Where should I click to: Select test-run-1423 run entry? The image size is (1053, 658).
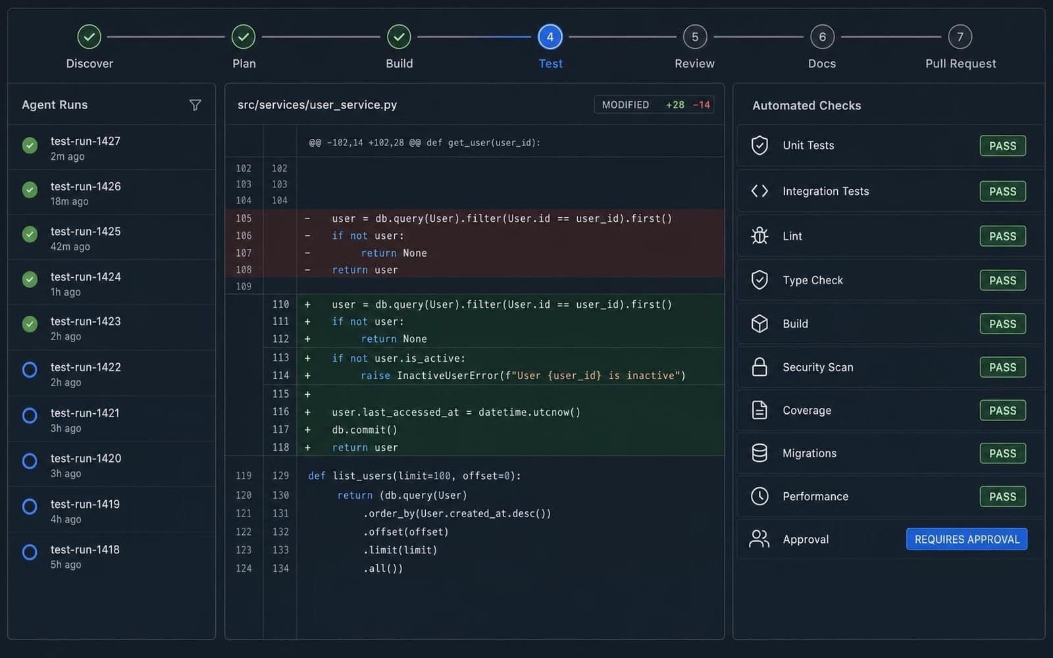point(111,328)
